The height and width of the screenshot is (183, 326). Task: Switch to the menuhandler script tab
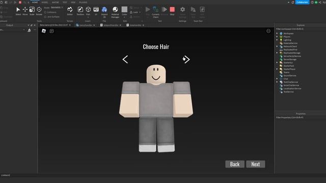[86, 25]
